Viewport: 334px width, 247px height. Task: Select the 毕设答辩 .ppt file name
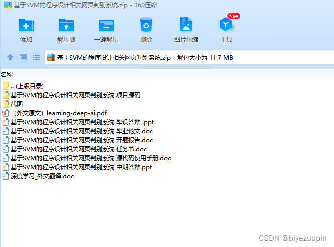[82, 122]
